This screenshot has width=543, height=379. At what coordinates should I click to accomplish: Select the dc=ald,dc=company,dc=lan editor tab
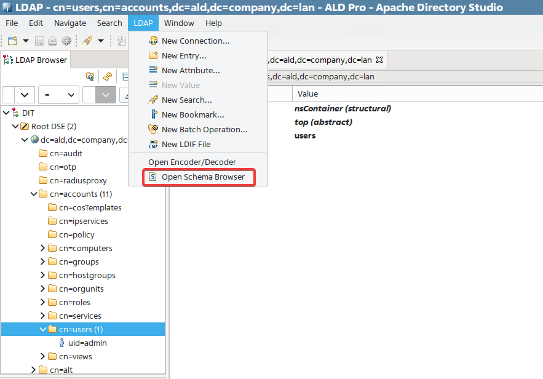point(320,60)
